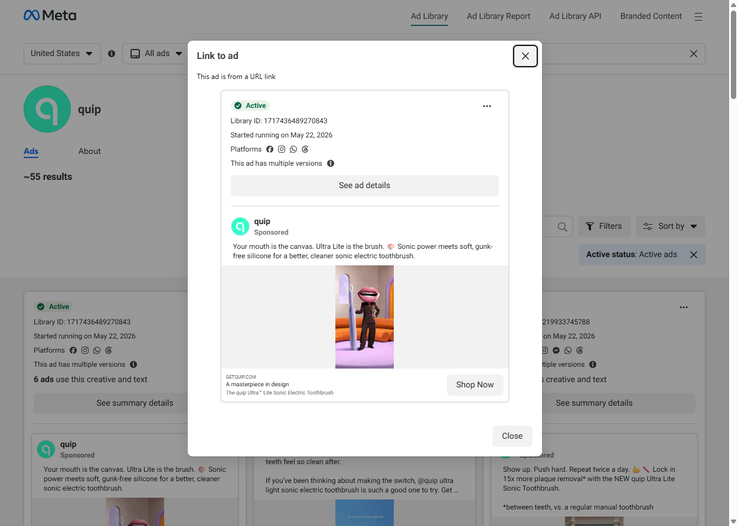Open the Ad Library API tab
738x526 pixels.
point(575,17)
